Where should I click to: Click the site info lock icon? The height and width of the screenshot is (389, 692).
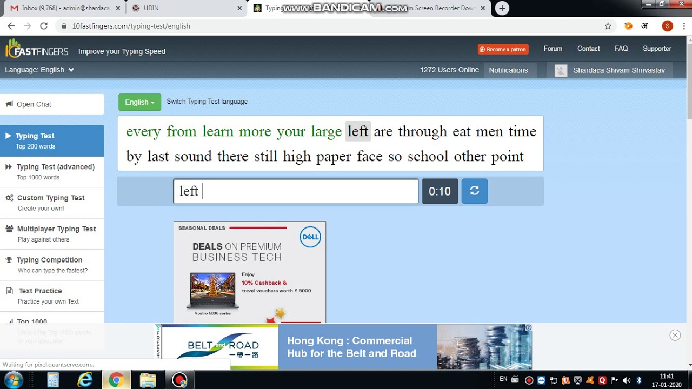[64, 26]
